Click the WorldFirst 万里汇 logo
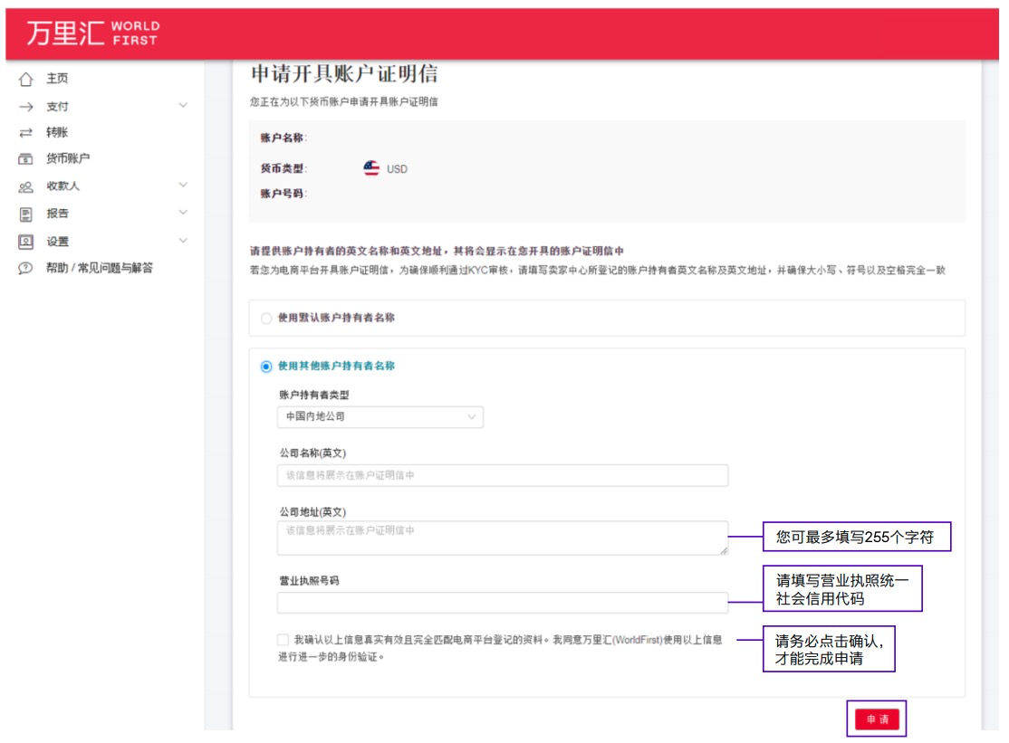The image size is (1009, 743). [x=92, y=33]
